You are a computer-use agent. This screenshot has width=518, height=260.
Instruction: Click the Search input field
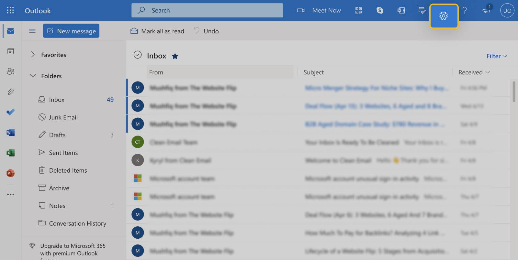[207, 11]
